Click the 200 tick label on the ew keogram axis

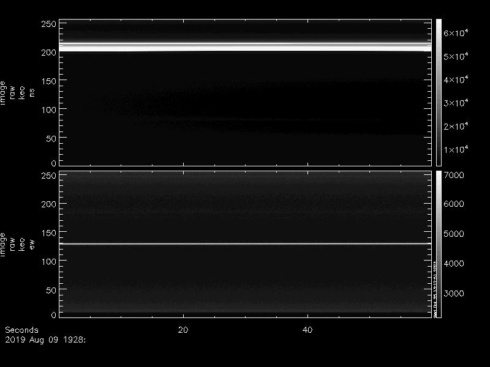[48, 204]
